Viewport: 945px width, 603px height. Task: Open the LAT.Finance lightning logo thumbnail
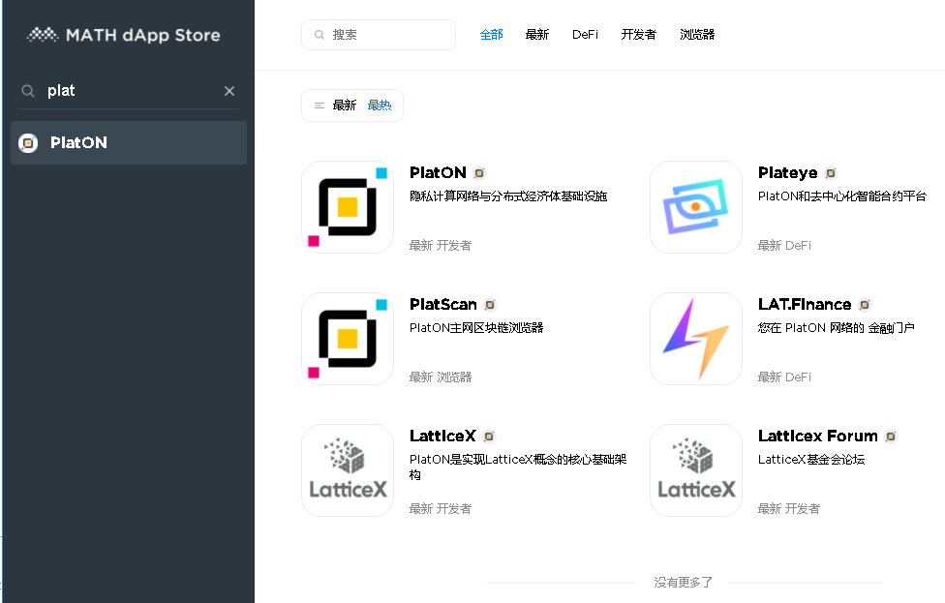[x=696, y=339]
